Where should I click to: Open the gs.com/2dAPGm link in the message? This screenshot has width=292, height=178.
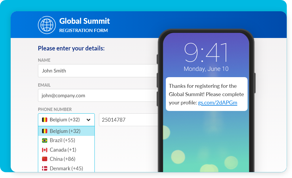pos(218,103)
